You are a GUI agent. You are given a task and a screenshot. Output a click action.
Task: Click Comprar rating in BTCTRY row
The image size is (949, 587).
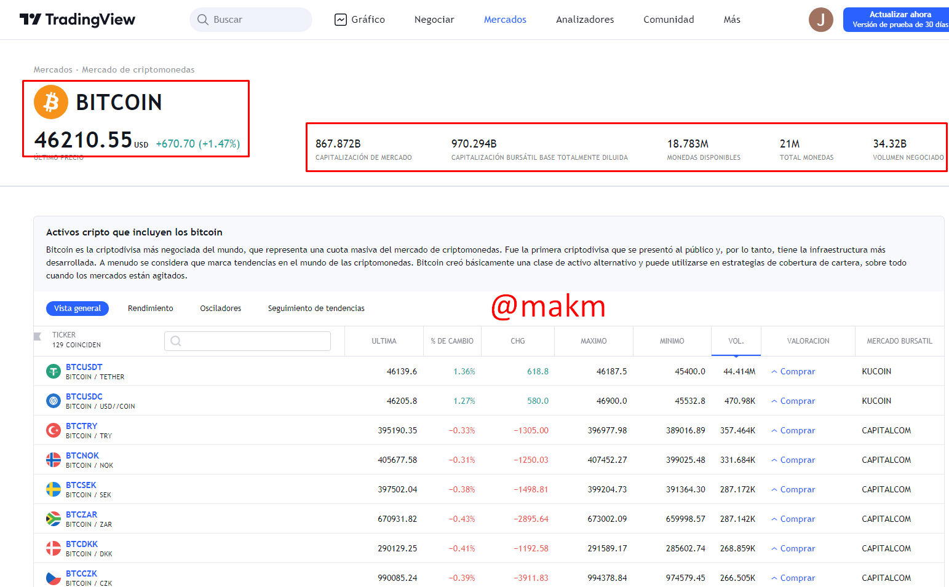pyautogui.click(x=793, y=430)
